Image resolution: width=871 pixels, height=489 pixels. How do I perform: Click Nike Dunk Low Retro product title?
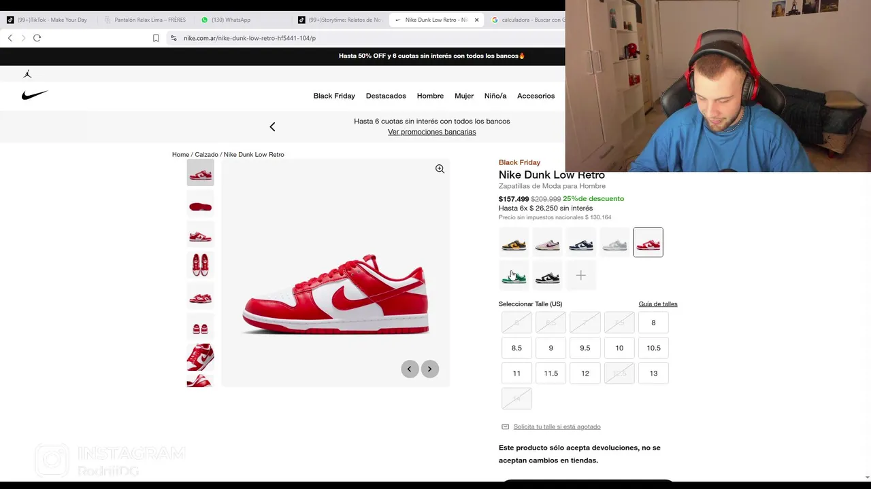(x=552, y=175)
